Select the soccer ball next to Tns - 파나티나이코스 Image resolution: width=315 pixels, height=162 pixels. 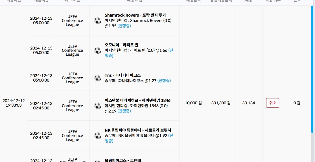coord(98,78)
